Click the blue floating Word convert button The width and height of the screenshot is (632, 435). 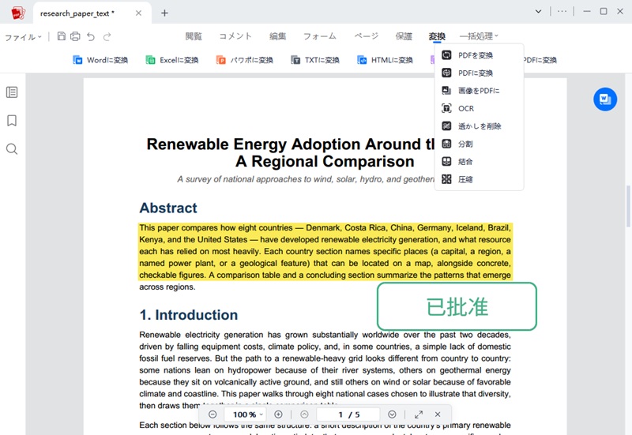click(x=605, y=99)
